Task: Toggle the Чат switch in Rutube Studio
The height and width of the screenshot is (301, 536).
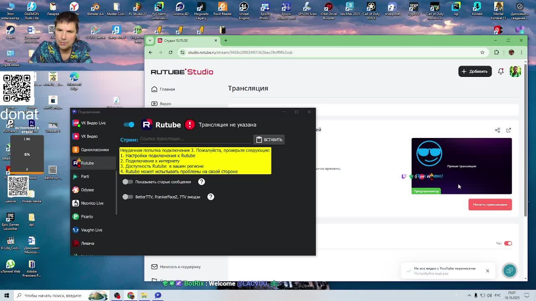Action: 508,243
